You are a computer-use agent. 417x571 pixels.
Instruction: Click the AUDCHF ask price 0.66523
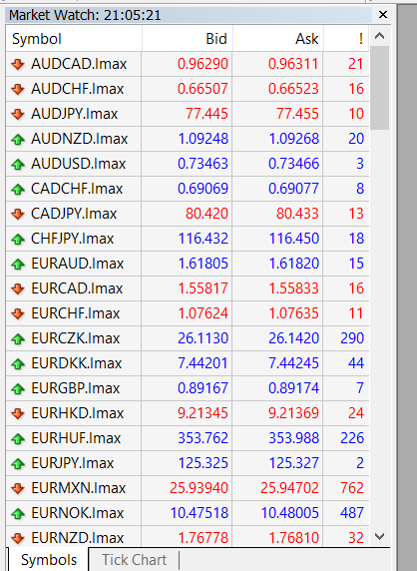[x=293, y=89]
